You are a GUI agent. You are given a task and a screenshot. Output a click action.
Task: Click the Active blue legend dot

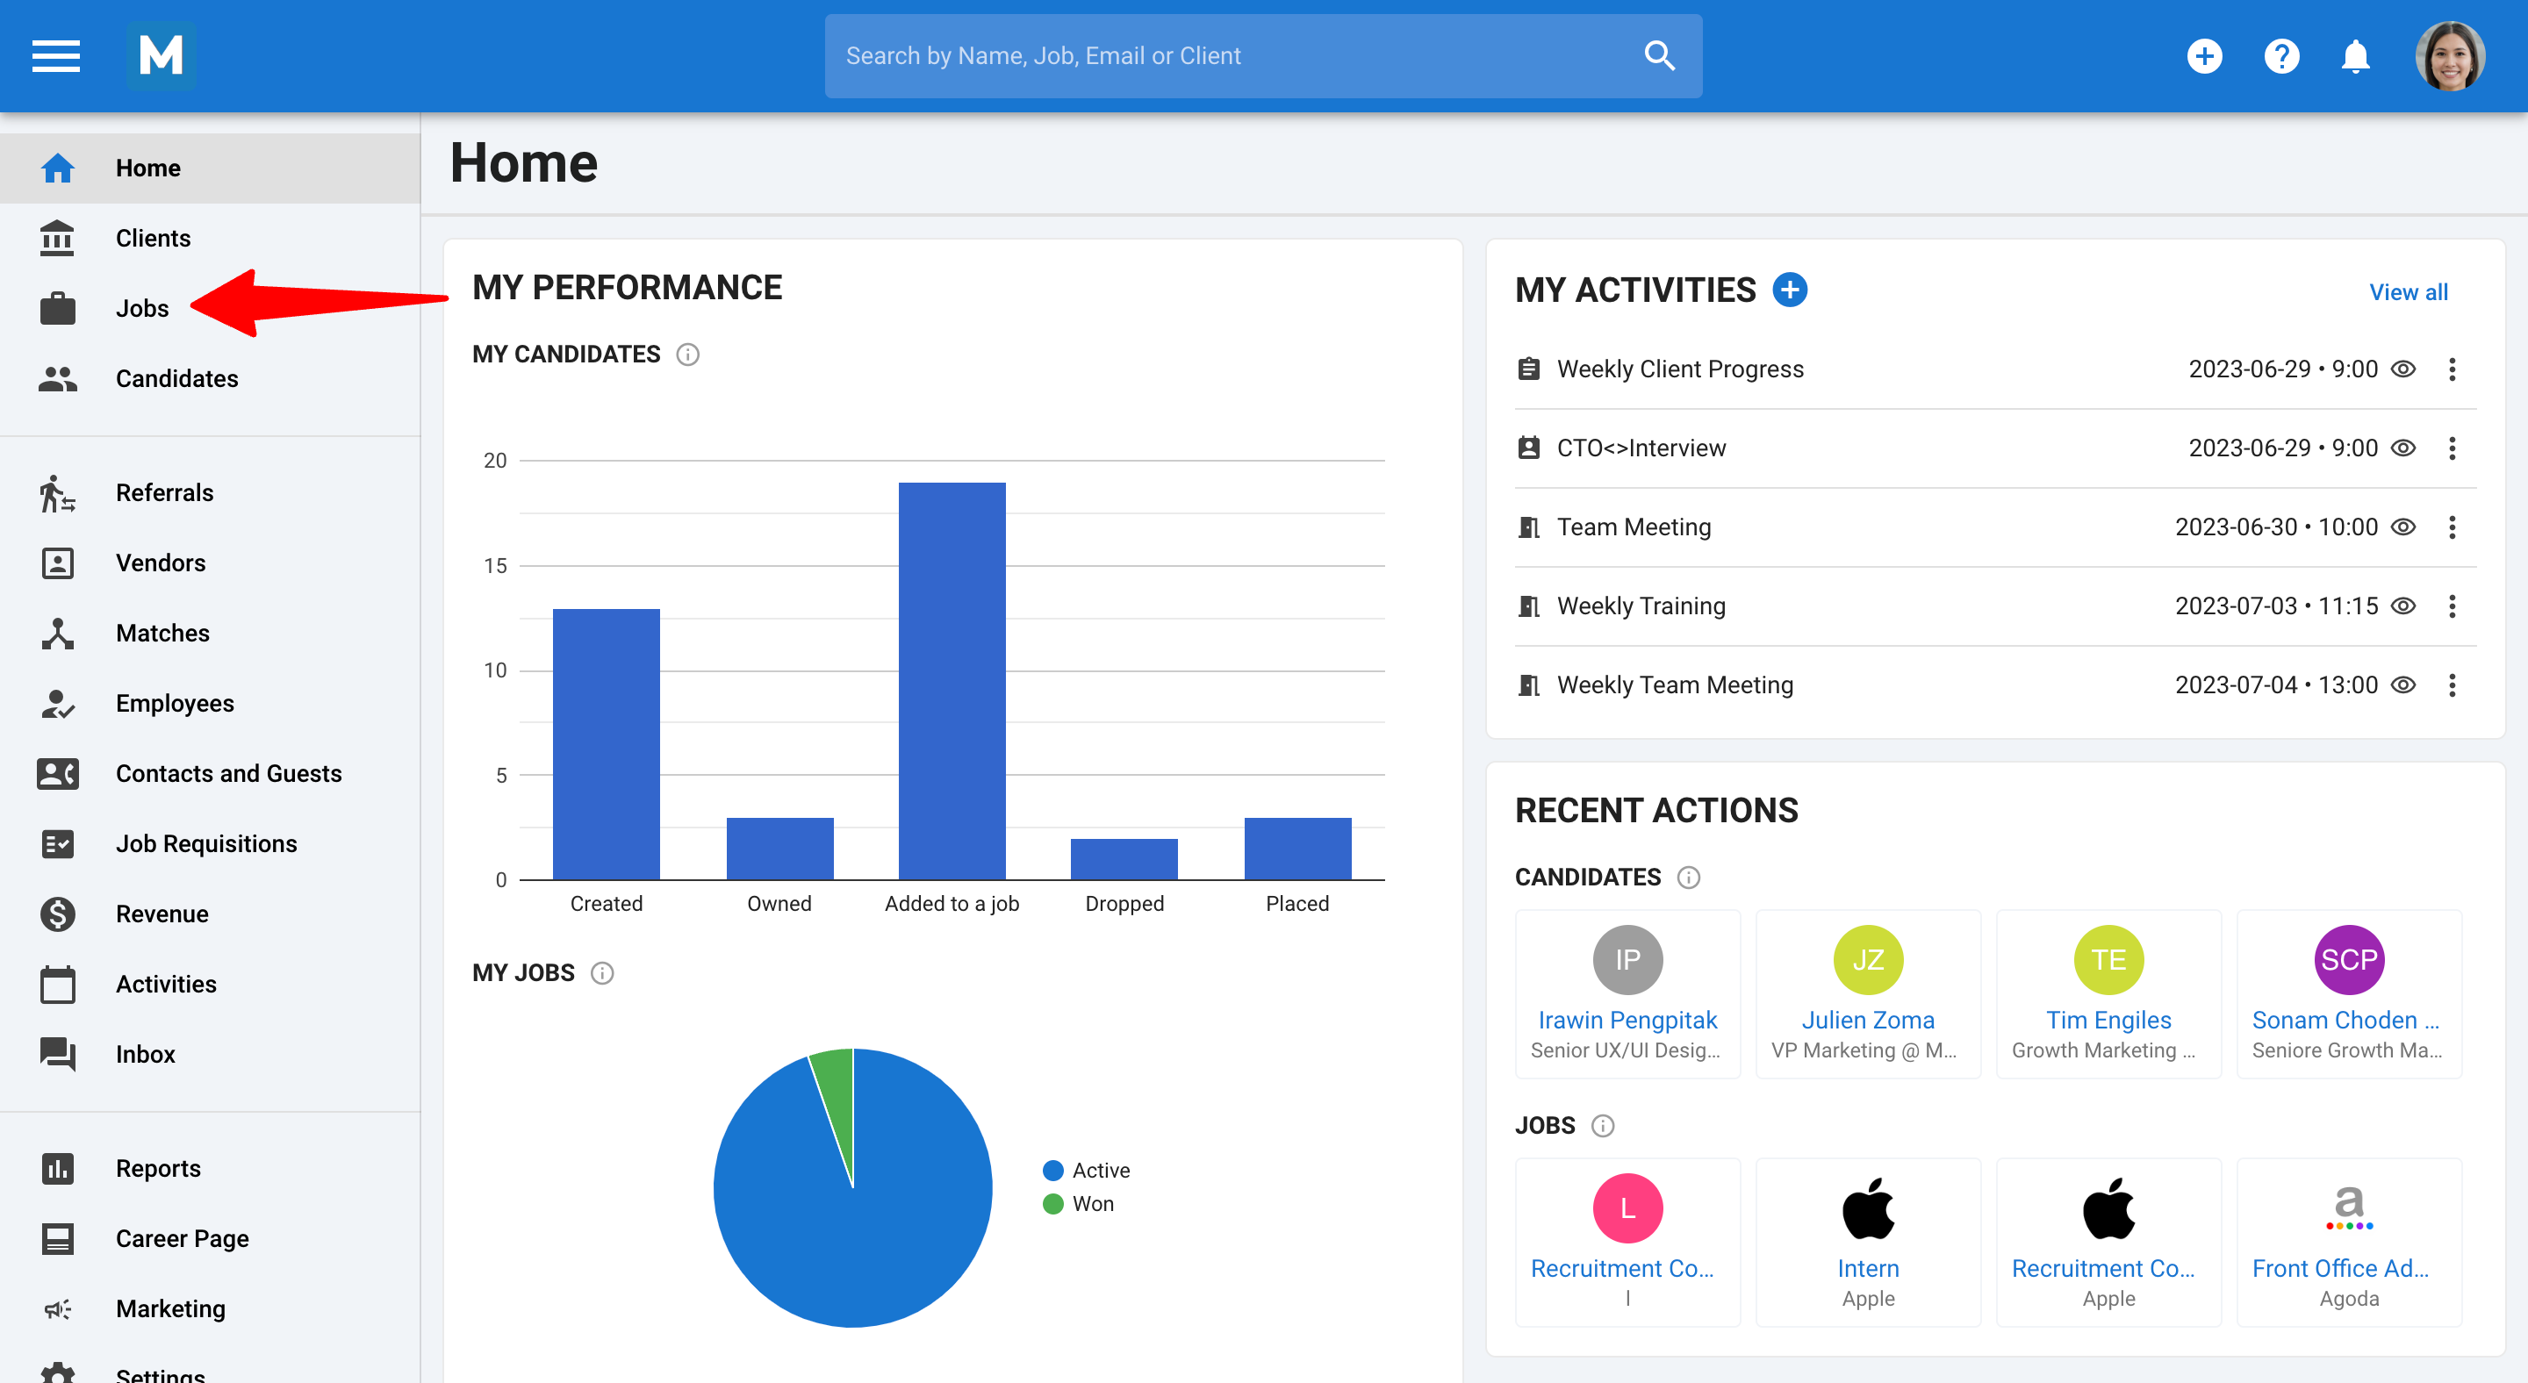1053,1170
